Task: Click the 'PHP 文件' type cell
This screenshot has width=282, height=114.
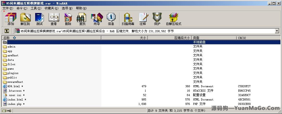Action: (199, 104)
